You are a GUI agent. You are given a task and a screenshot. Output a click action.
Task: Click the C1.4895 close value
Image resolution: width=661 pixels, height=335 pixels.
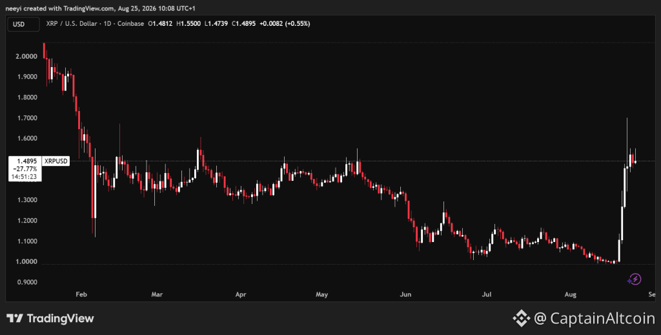tap(243, 24)
